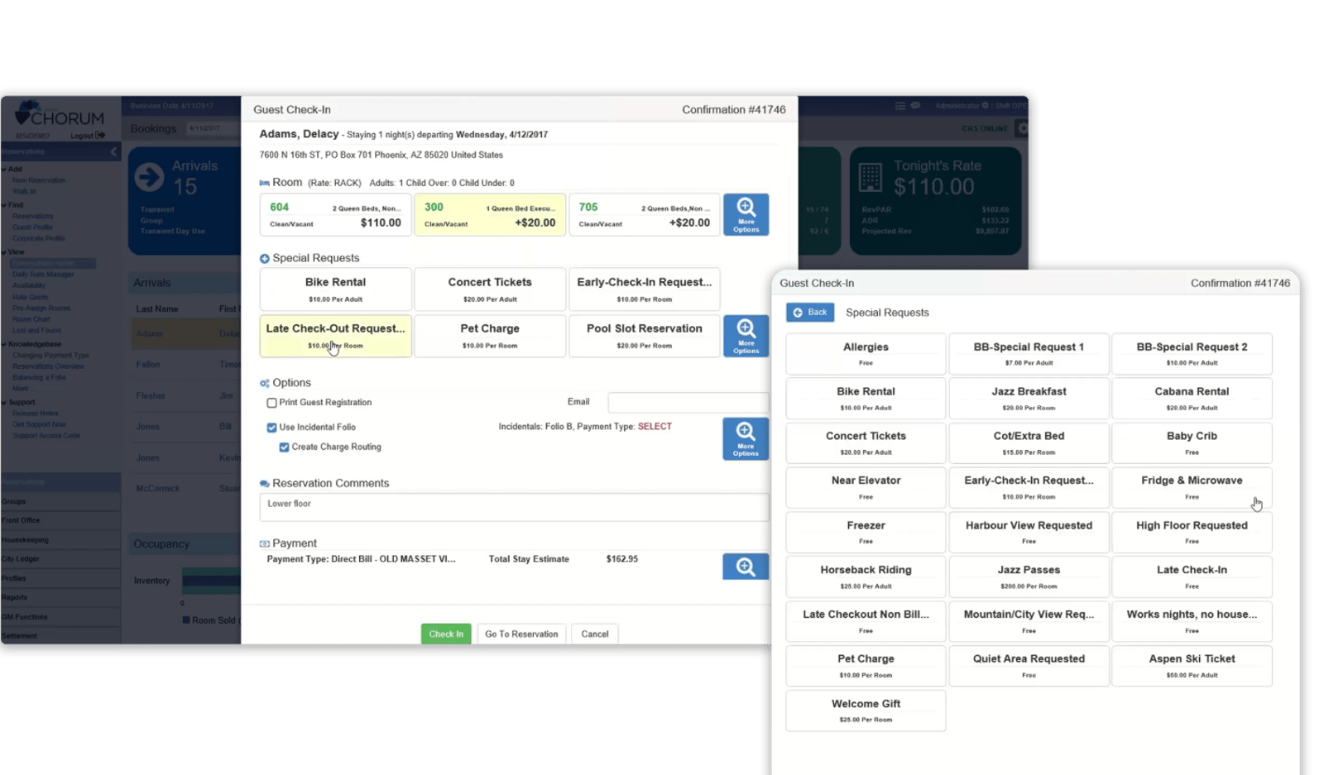This screenshot has height=775, width=1324.
Task: Click the SELECT payment type link
Action: (655, 427)
